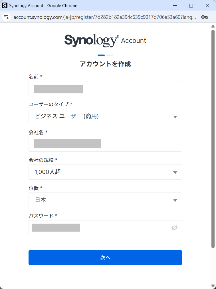Screen dimensions: 216x289
Task: Click the Synology favicon in title bar
Action: click(x=5, y=5)
